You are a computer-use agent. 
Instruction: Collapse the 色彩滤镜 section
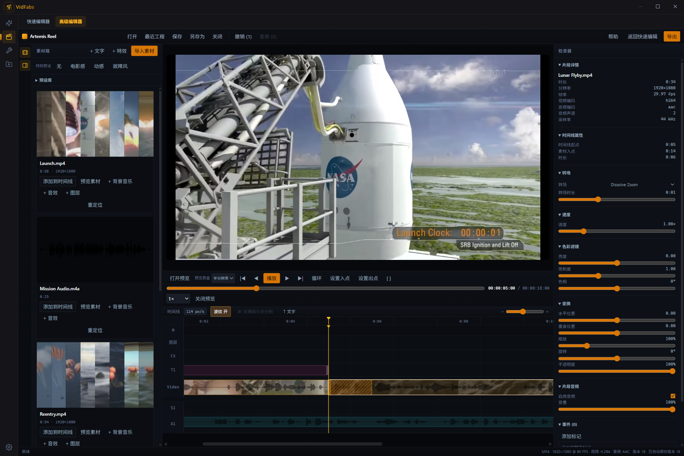[568, 247]
